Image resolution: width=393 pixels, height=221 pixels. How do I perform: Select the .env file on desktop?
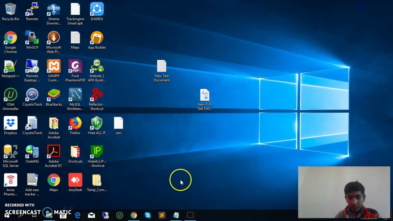coord(119,126)
